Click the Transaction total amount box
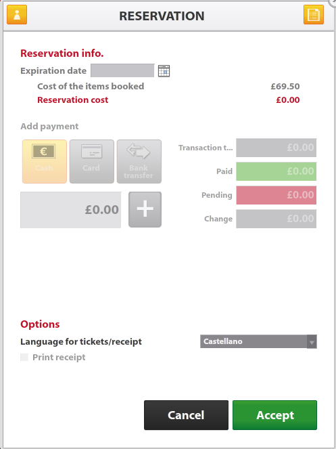 pos(277,148)
